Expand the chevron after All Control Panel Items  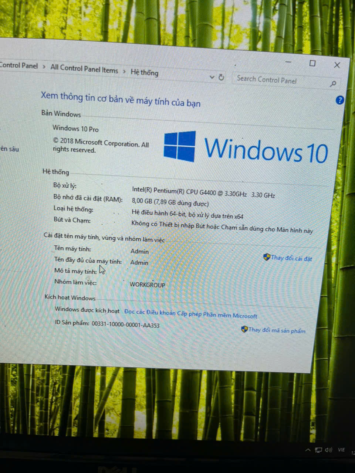pyautogui.click(x=124, y=71)
